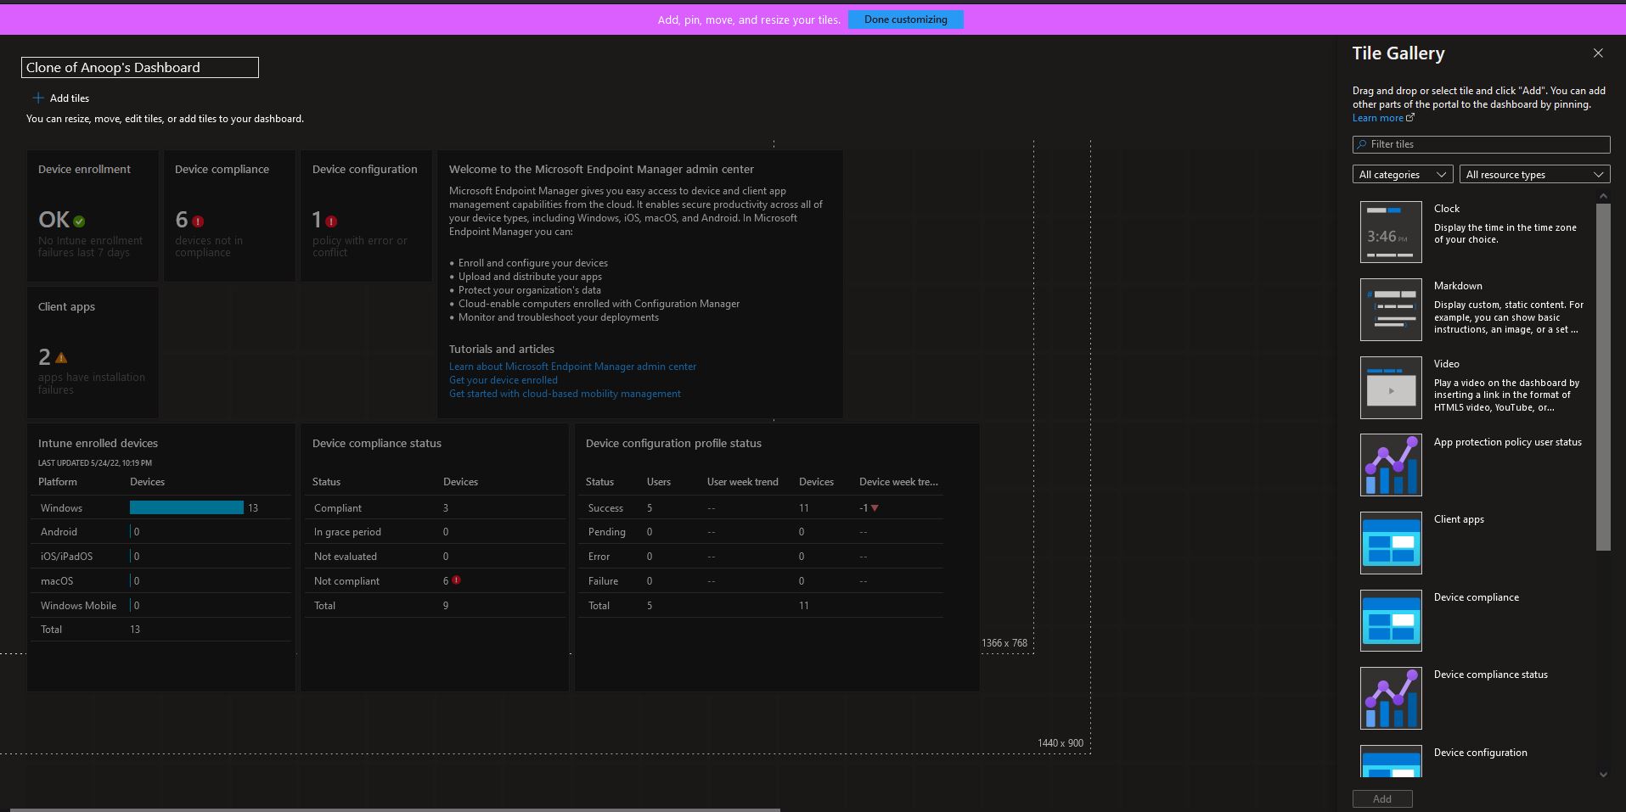1626x812 pixels.
Task: Click the dashboard name text field
Action: [140, 68]
